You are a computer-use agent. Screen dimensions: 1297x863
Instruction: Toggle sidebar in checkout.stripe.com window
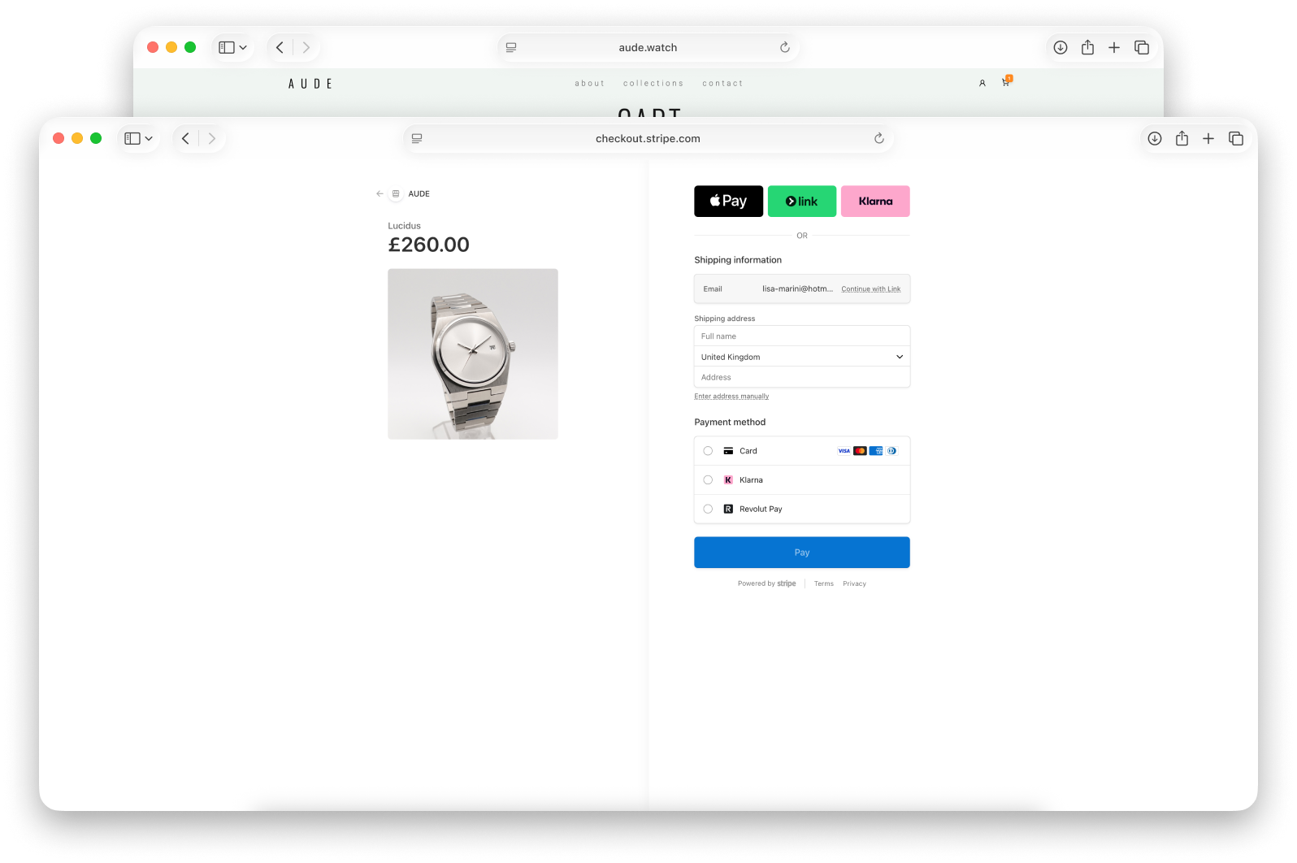pos(132,139)
